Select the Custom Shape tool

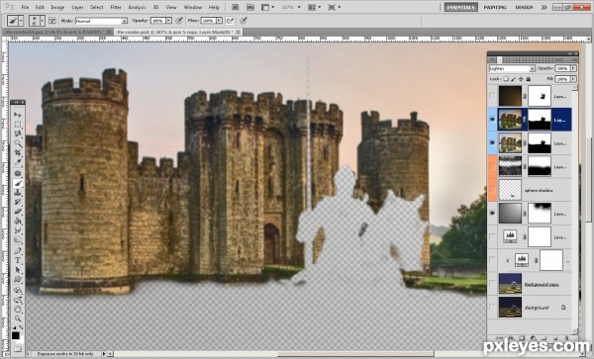pyautogui.click(x=18, y=280)
